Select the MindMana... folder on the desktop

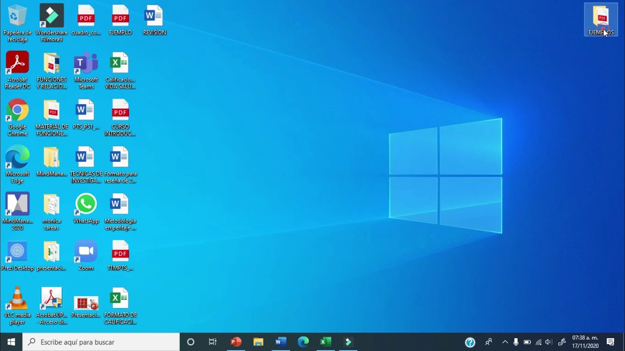point(51,162)
